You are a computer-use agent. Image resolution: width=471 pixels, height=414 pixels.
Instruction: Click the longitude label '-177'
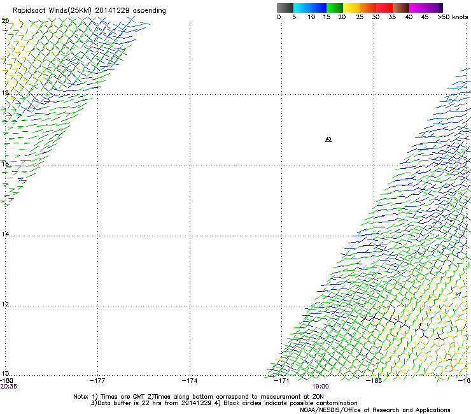97,381
